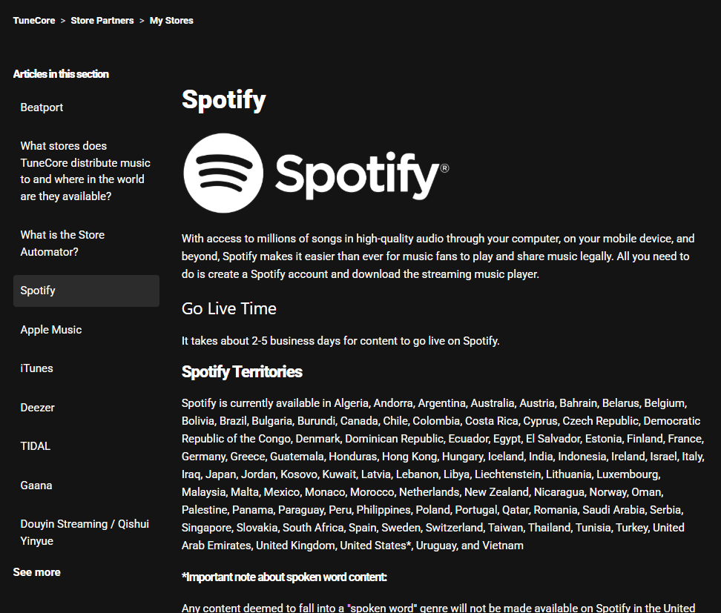Open the My Stores breadcrumb link
The height and width of the screenshot is (613, 721).
171,20
